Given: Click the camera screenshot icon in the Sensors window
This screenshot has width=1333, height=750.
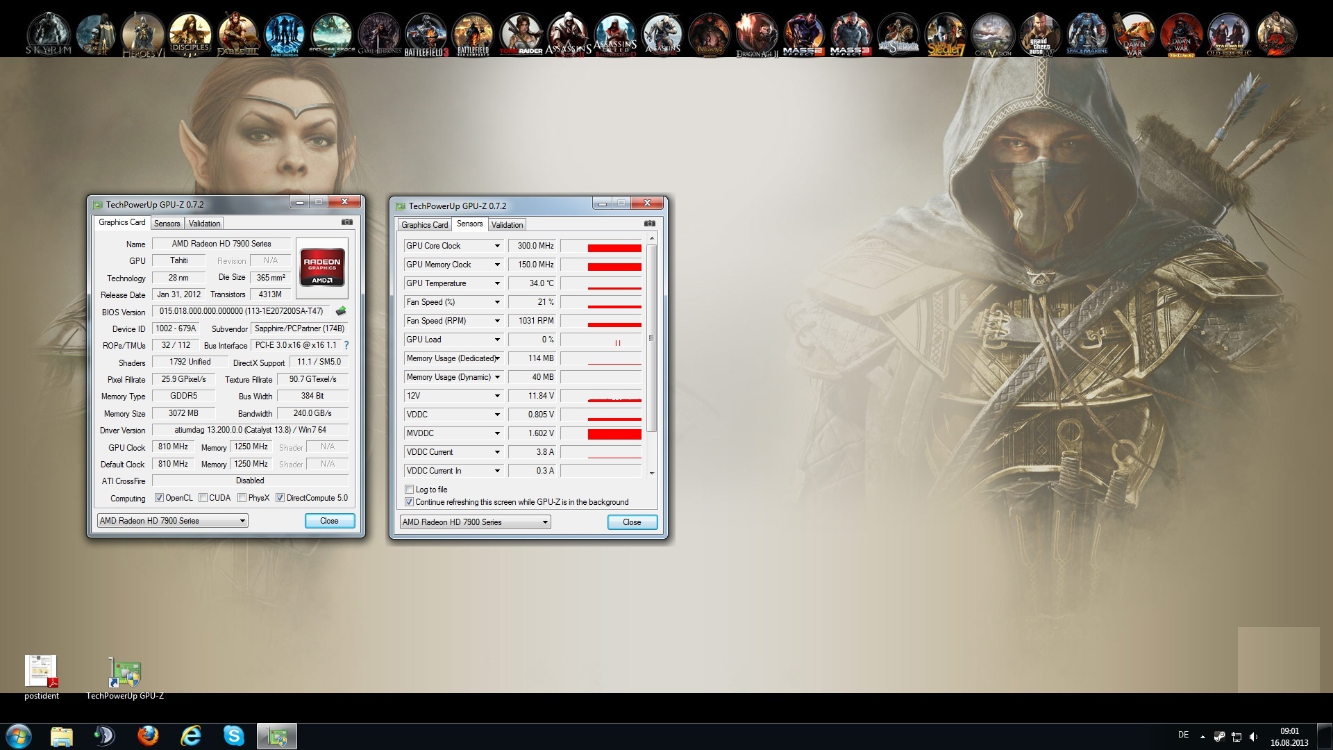Looking at the screenshot, I should 649,224.
